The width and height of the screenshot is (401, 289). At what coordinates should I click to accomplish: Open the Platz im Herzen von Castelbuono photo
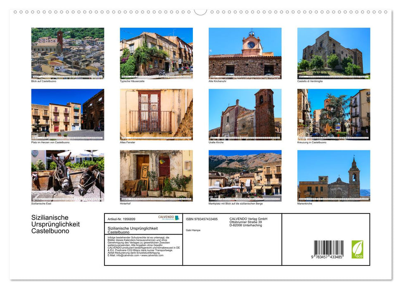pos(68,114)
